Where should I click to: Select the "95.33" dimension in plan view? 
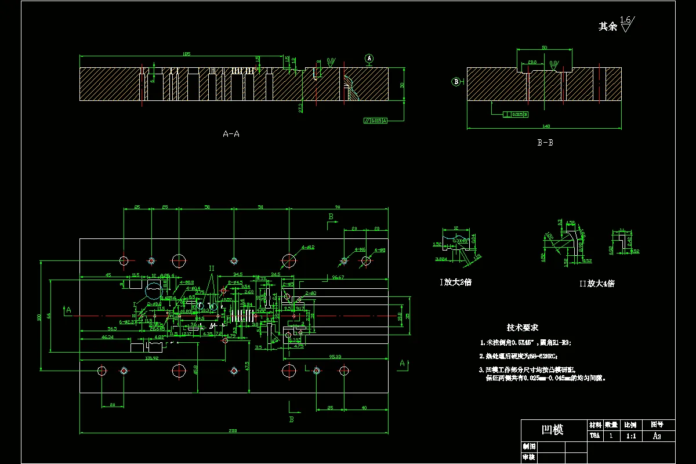pyautogui.click(x=335, y=356)
